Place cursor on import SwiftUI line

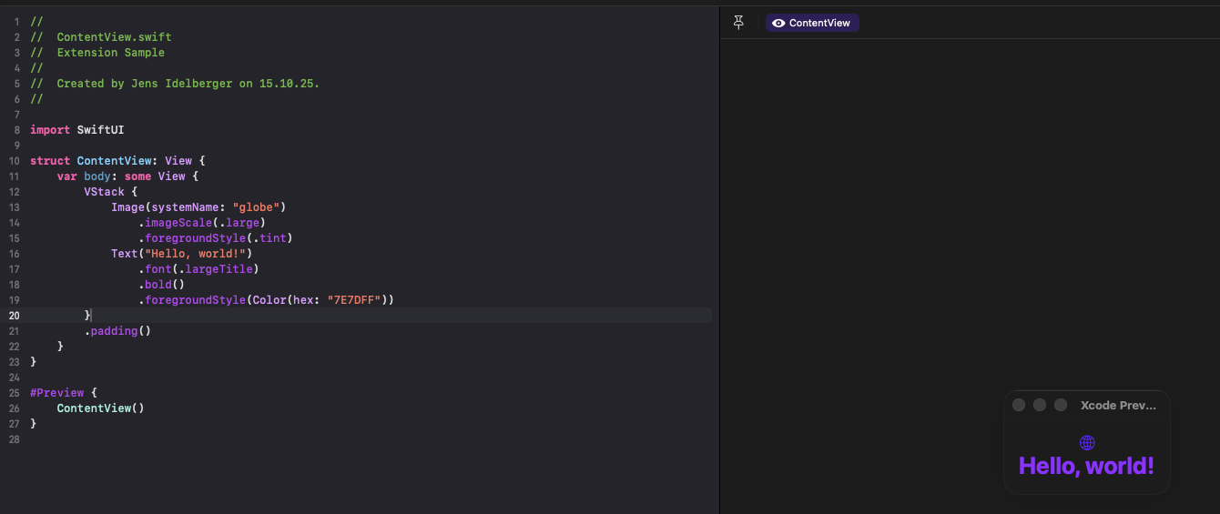[x=76, y=130]
